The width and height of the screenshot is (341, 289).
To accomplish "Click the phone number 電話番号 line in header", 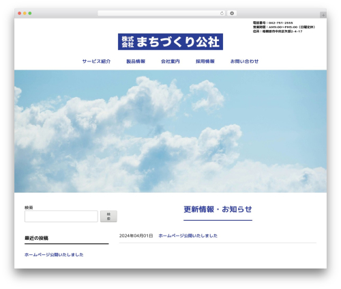I will pyautogui.click(x=273, y=23).
